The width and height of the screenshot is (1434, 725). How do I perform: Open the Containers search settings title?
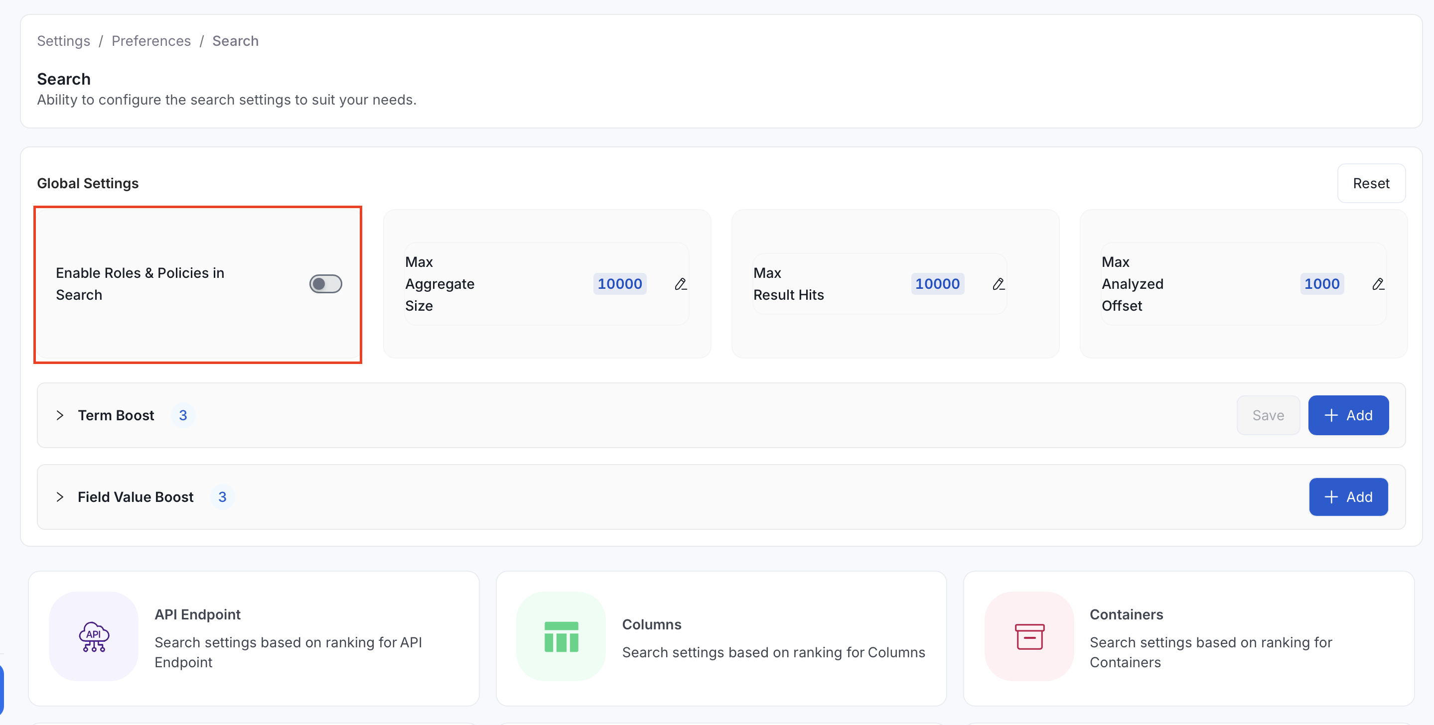click(x=1126, y=614)
